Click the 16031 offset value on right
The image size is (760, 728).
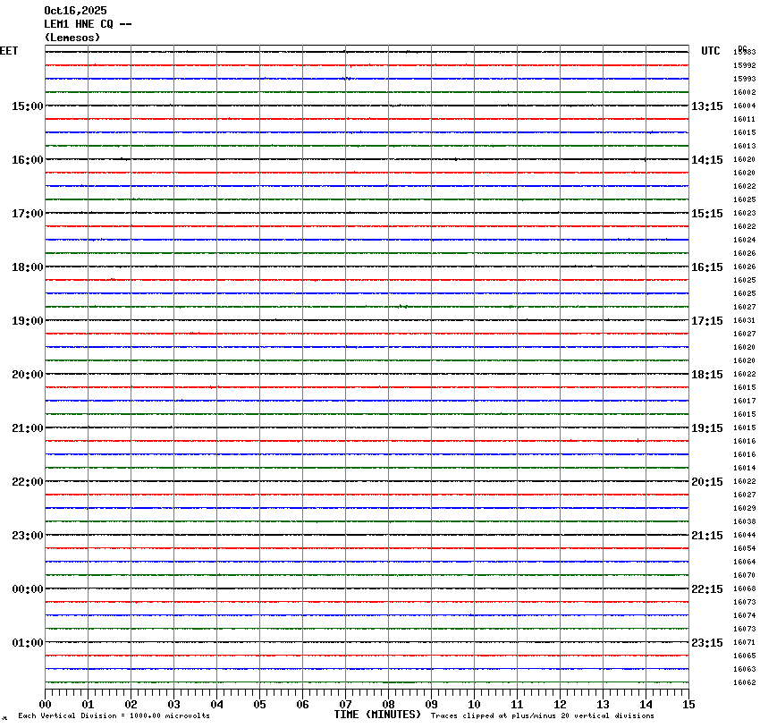(744, 320)
